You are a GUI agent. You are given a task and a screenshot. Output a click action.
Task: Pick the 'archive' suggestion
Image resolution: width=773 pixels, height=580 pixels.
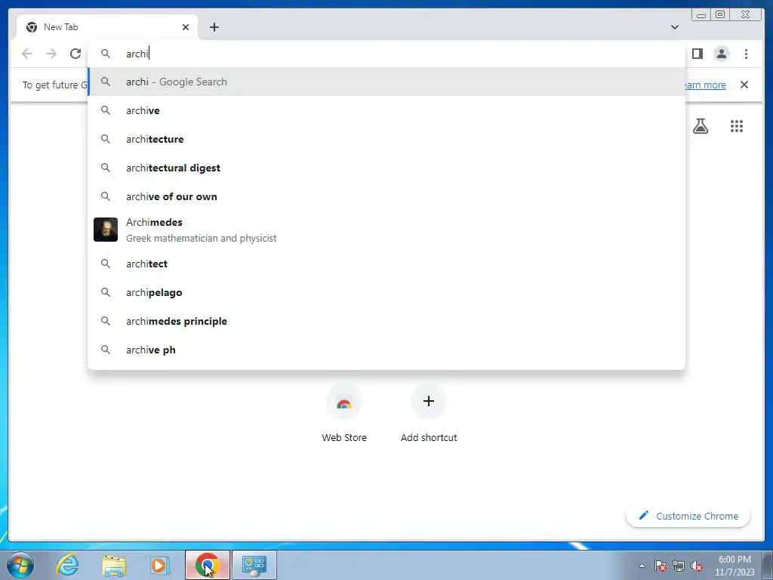coord(386,110)
